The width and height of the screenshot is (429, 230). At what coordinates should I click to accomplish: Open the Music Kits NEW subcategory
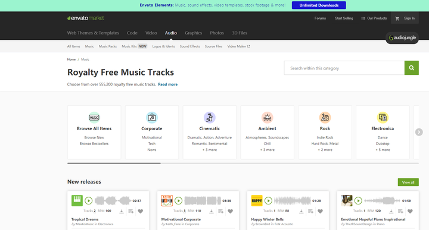pos(134,46)
